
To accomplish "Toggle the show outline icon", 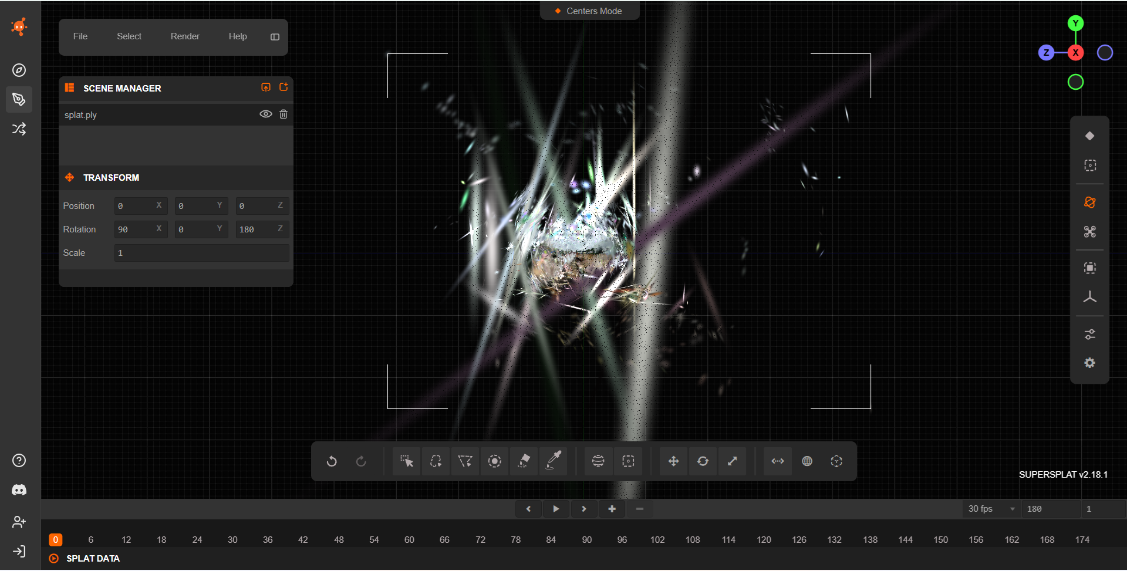I will (1090, 165).
